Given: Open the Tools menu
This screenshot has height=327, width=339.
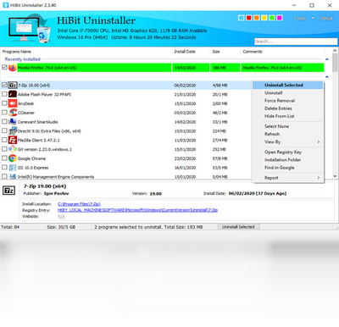Looking at the screenshot, I should point(300,18).
